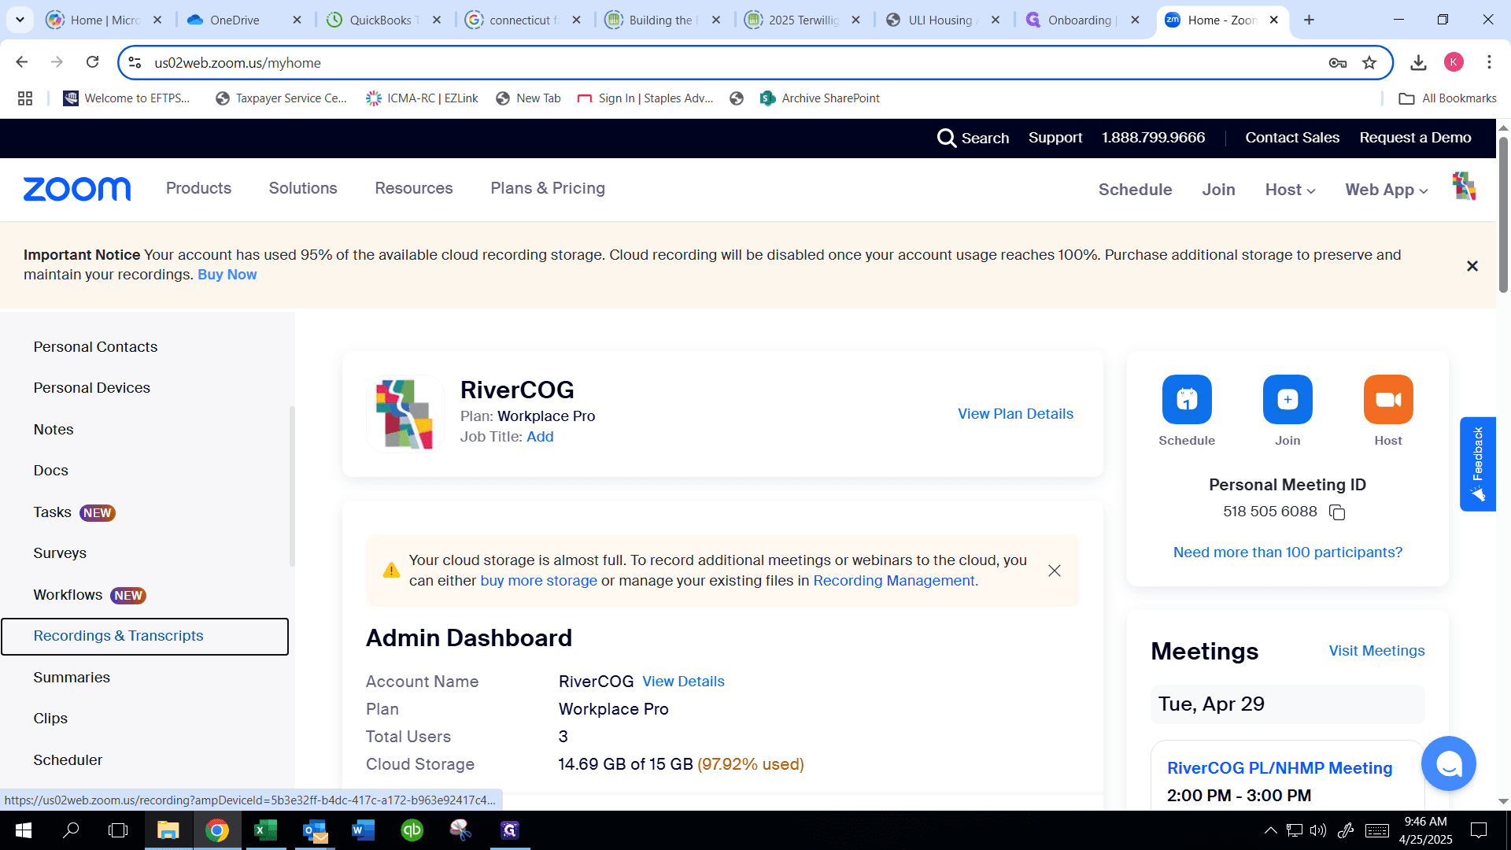Add a job title
Screen dimensions: 1511x850
click(540, 437)
